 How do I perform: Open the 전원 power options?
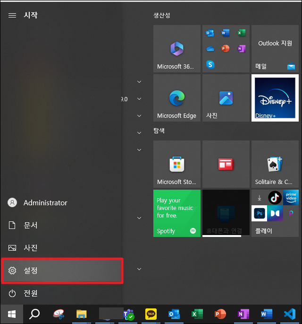click(62, 293)
